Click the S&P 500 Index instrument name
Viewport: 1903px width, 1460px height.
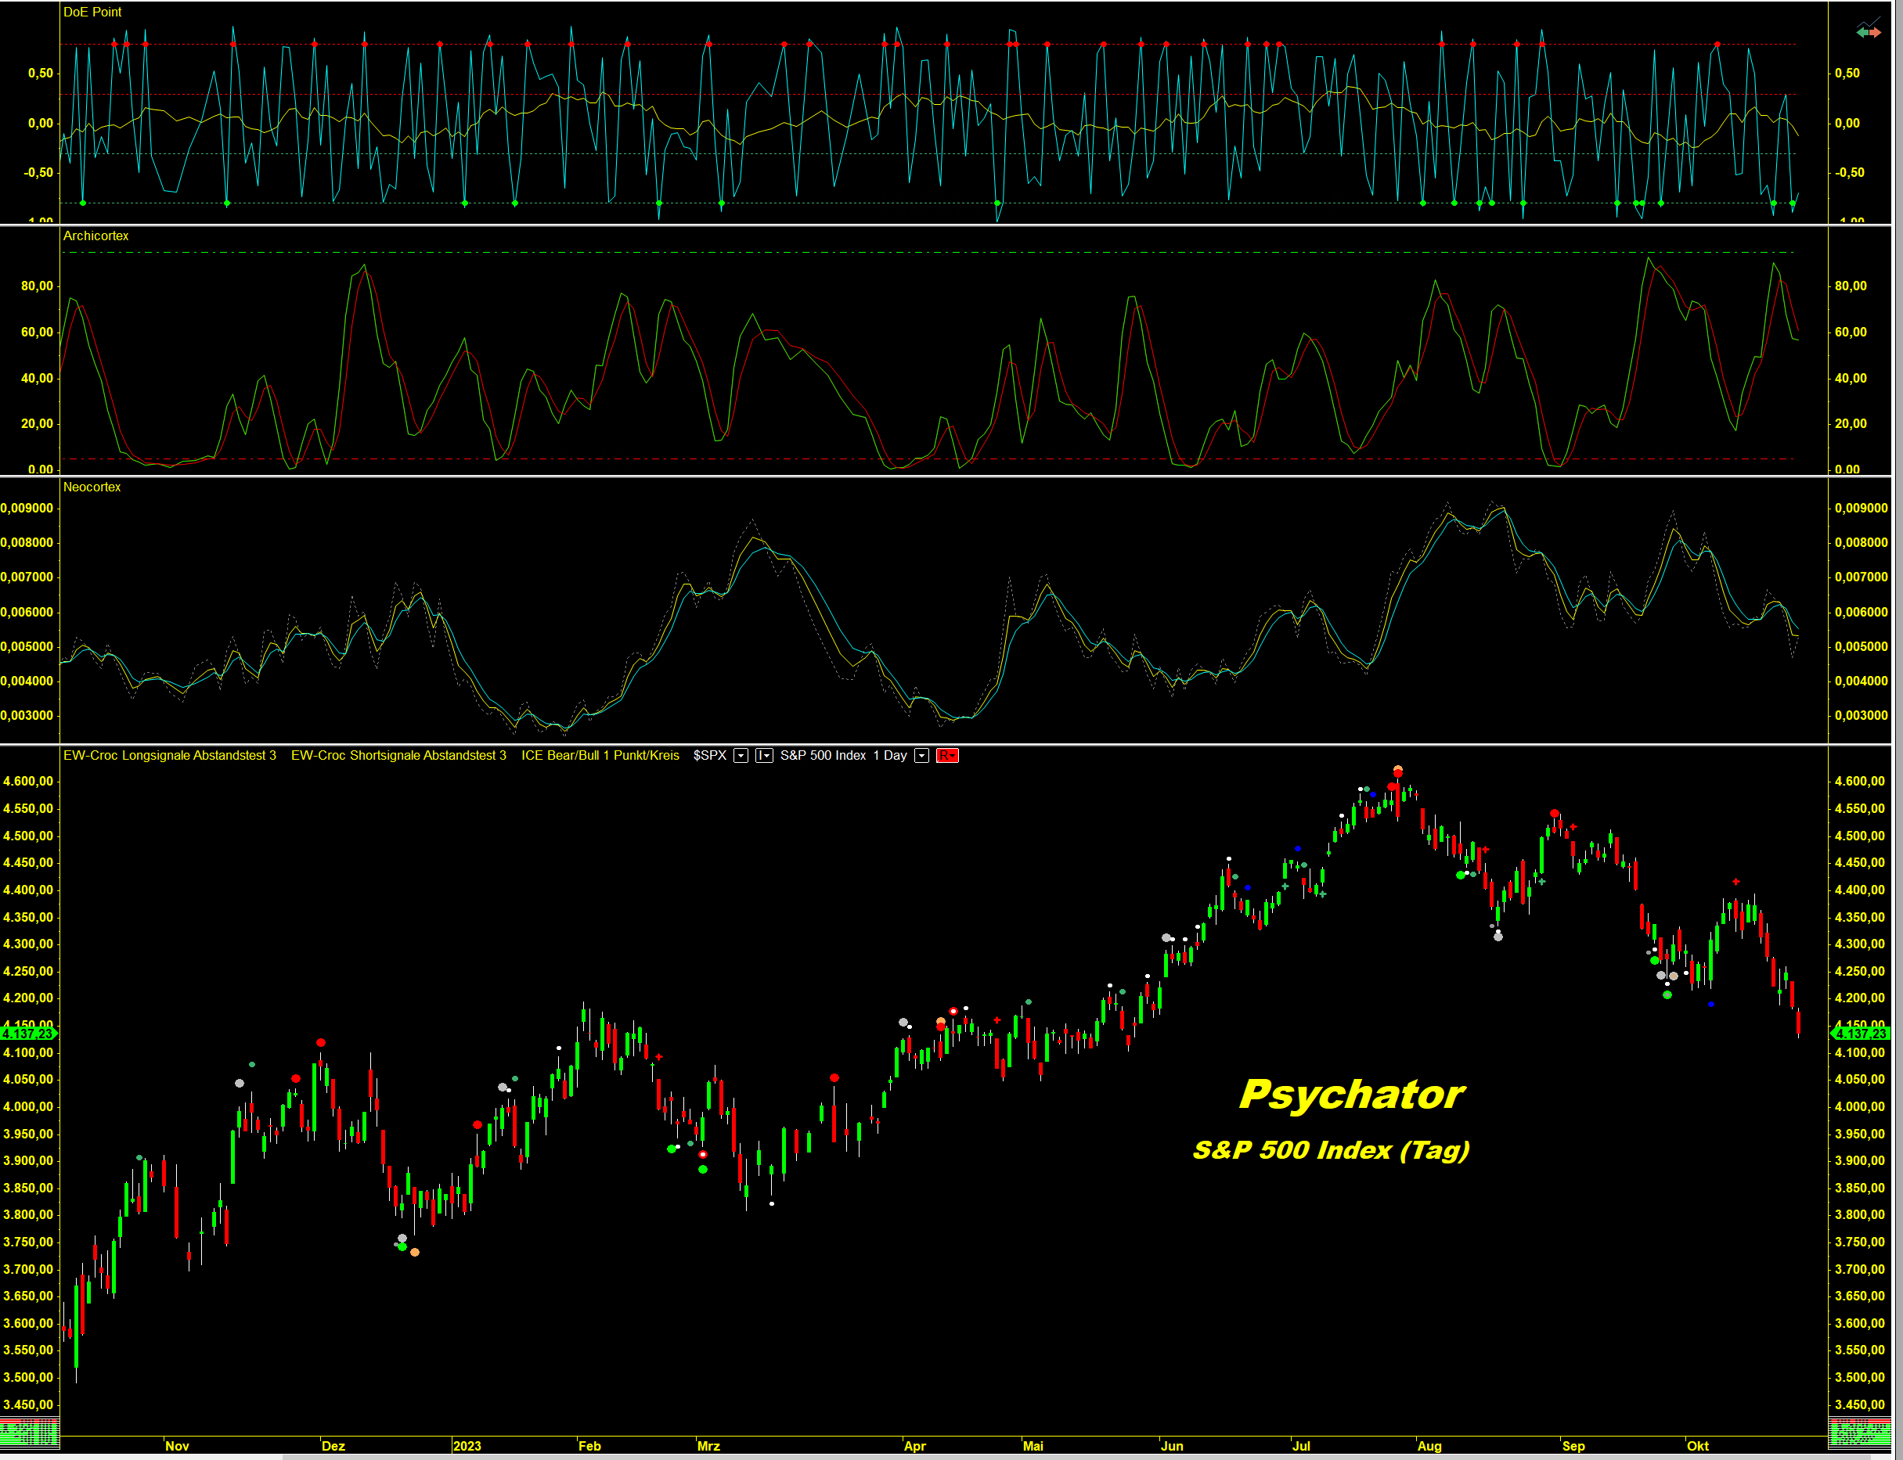tap(823, 755)
